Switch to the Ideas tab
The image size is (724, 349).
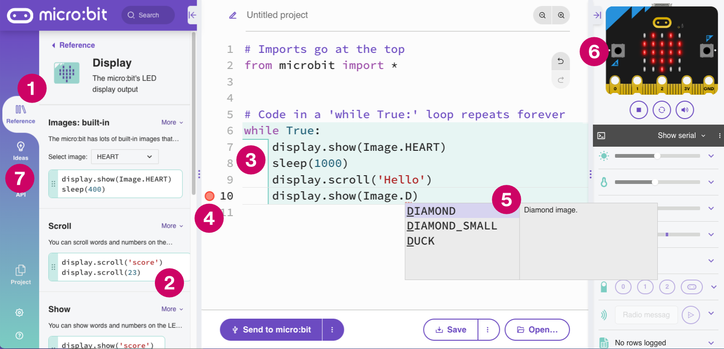[21, 151]
